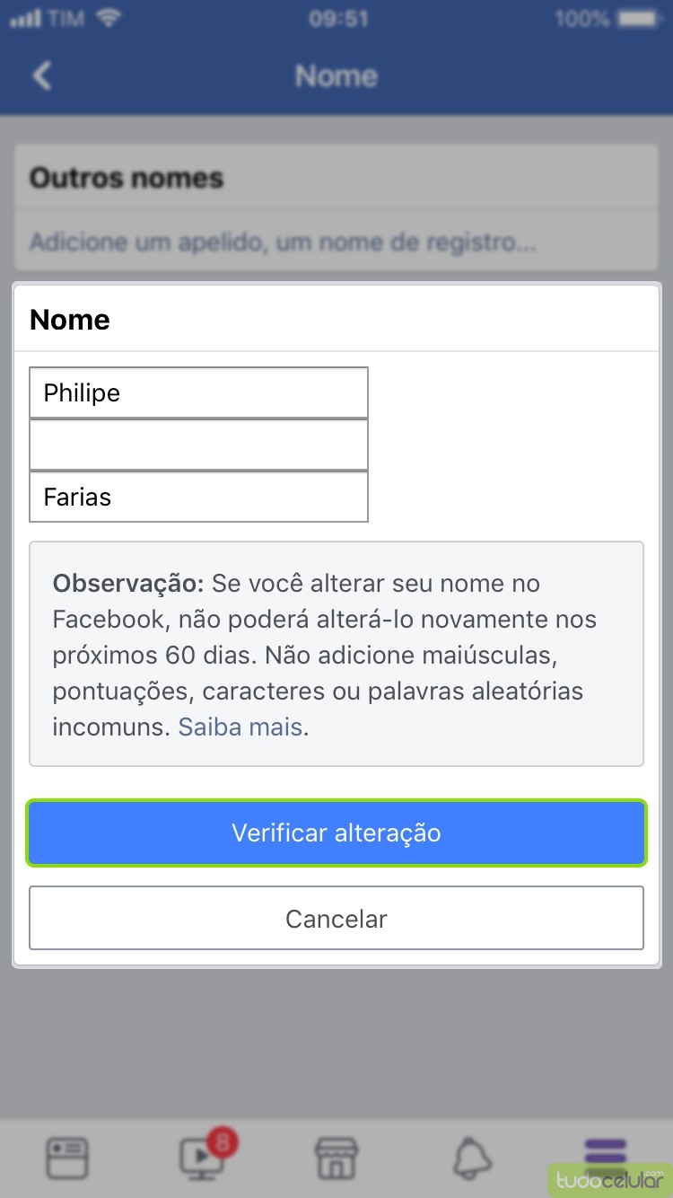Select the first name field containing Philipe

[x=198, y=392]
